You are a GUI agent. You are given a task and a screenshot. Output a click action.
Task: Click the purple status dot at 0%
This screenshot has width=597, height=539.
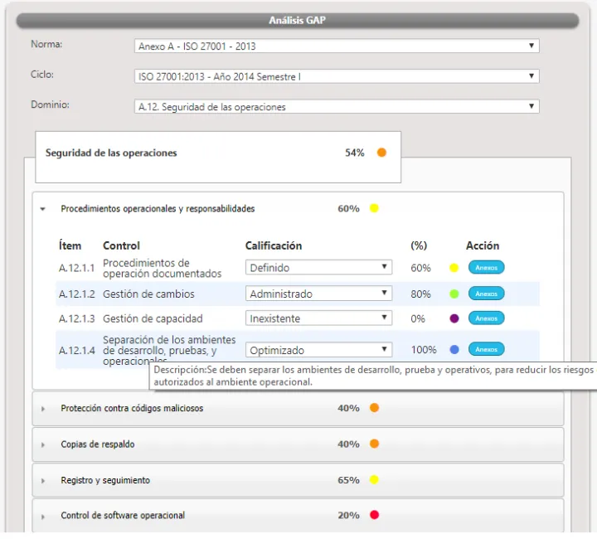tap(454, 318)
